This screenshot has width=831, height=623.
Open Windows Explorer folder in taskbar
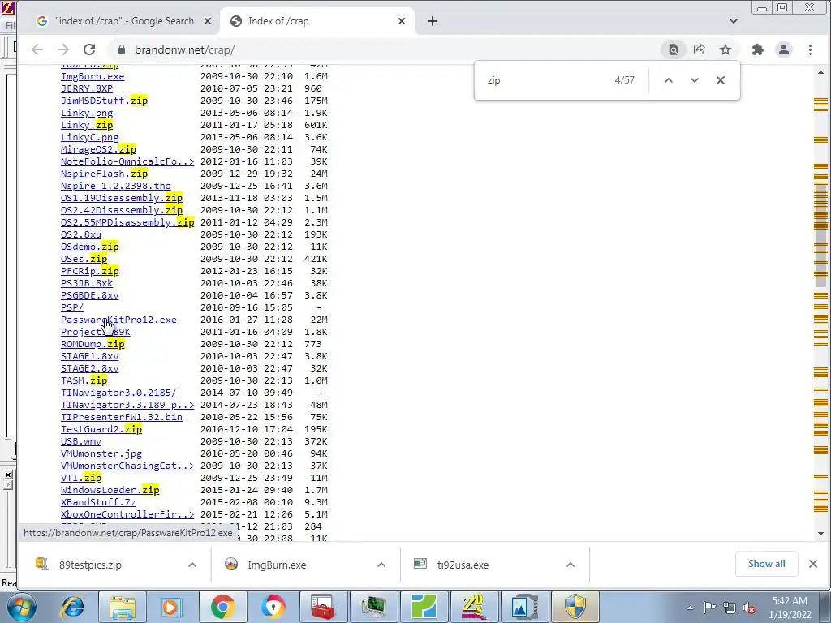[123, 607]
